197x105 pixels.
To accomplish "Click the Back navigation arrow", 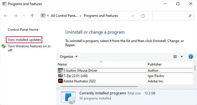I will [6, 16].
